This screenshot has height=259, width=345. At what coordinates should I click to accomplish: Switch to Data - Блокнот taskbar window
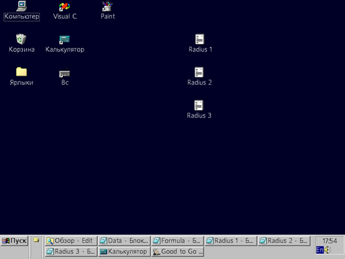[124, 241]
